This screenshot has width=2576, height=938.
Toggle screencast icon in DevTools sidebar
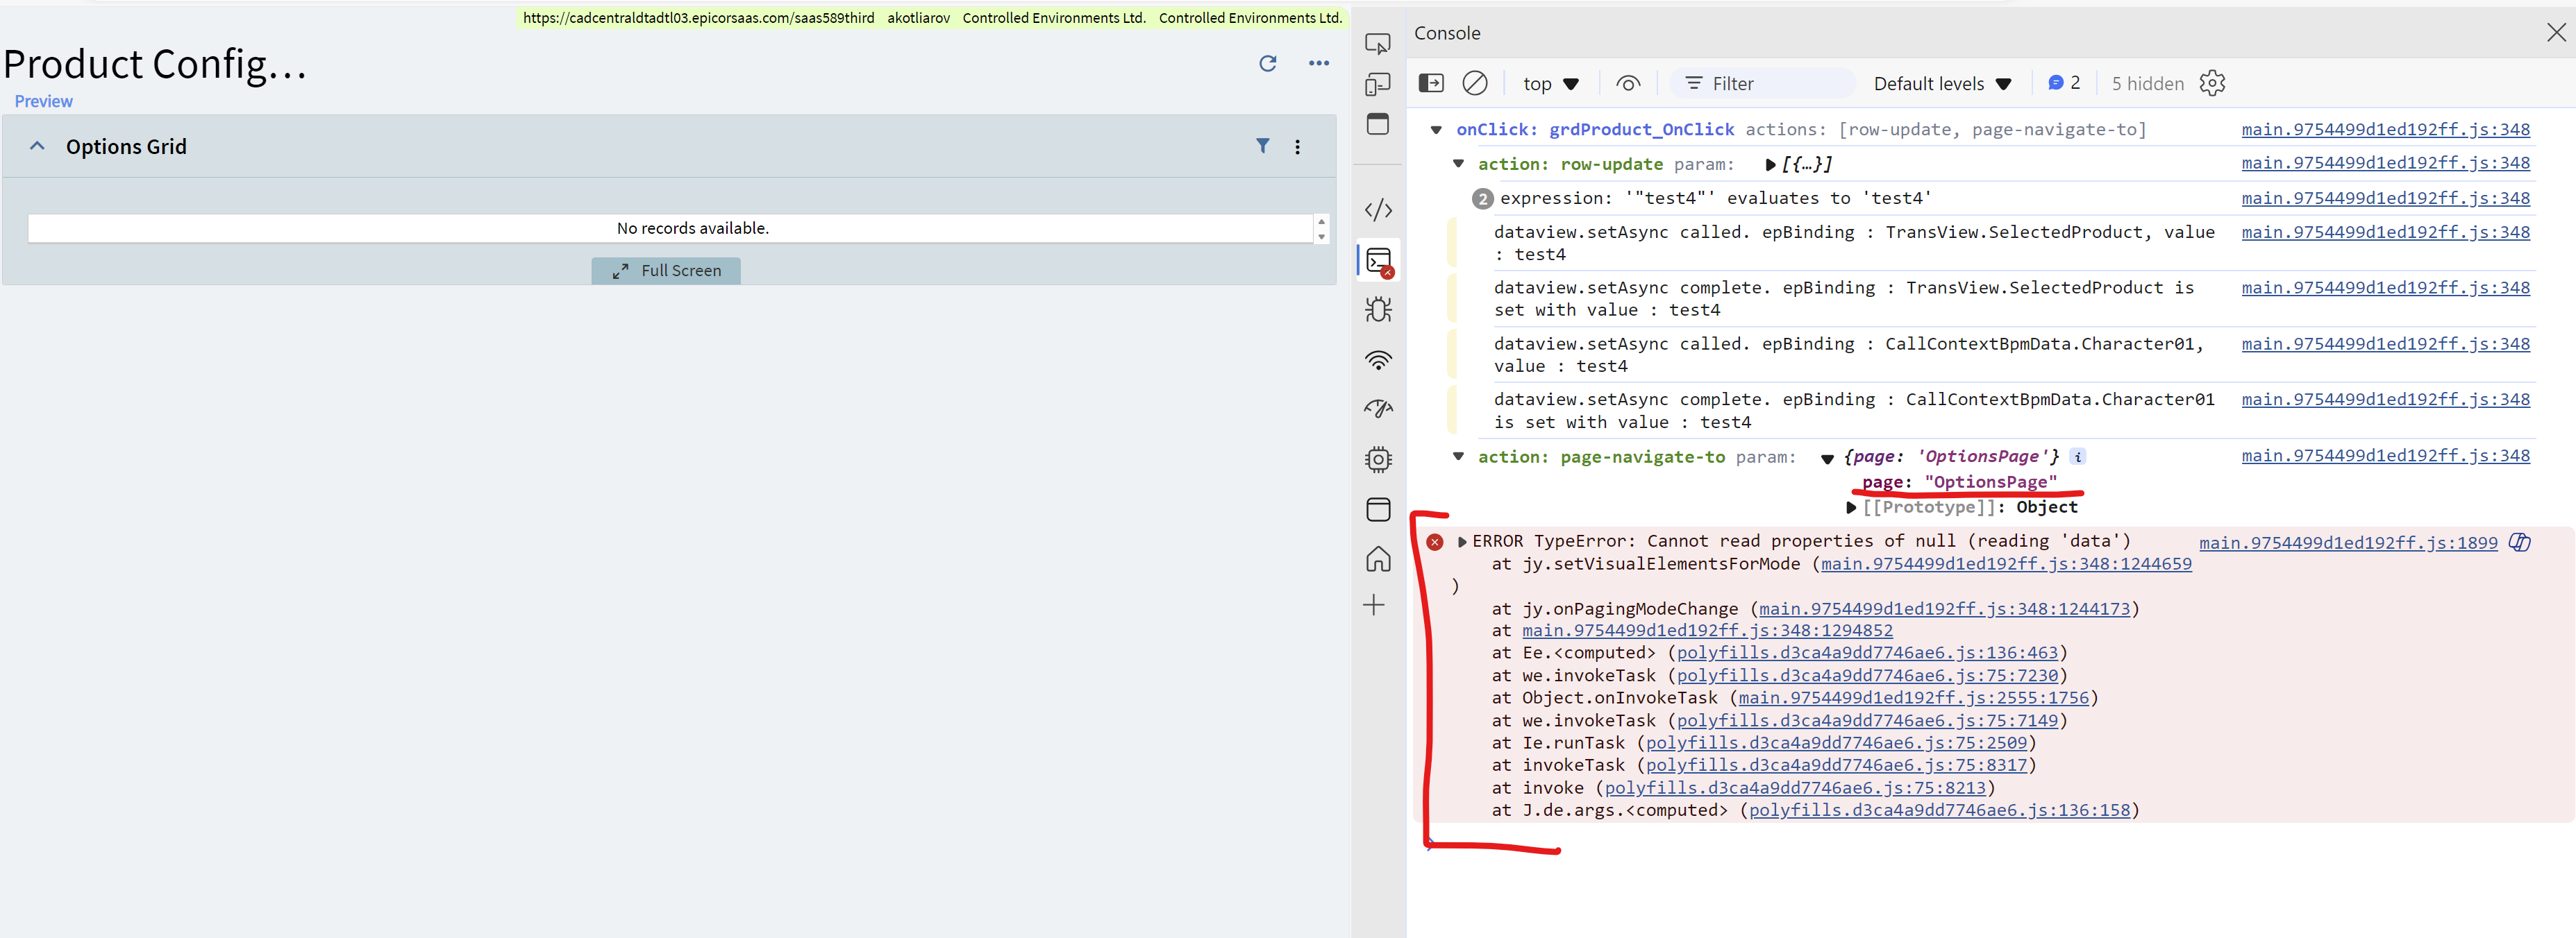point(1378,44)
